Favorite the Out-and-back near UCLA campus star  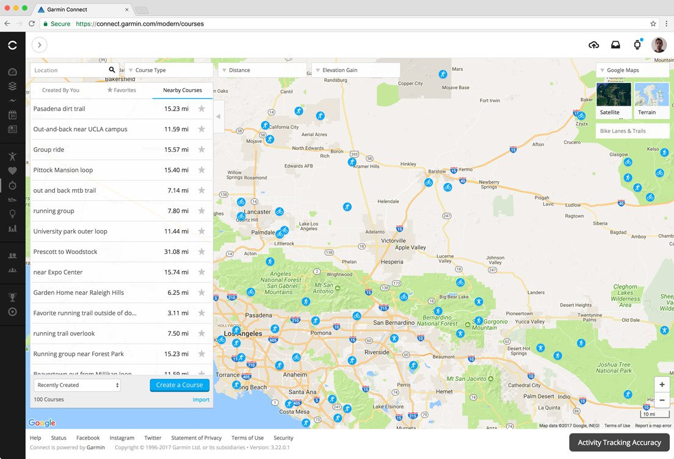point(201,129)
